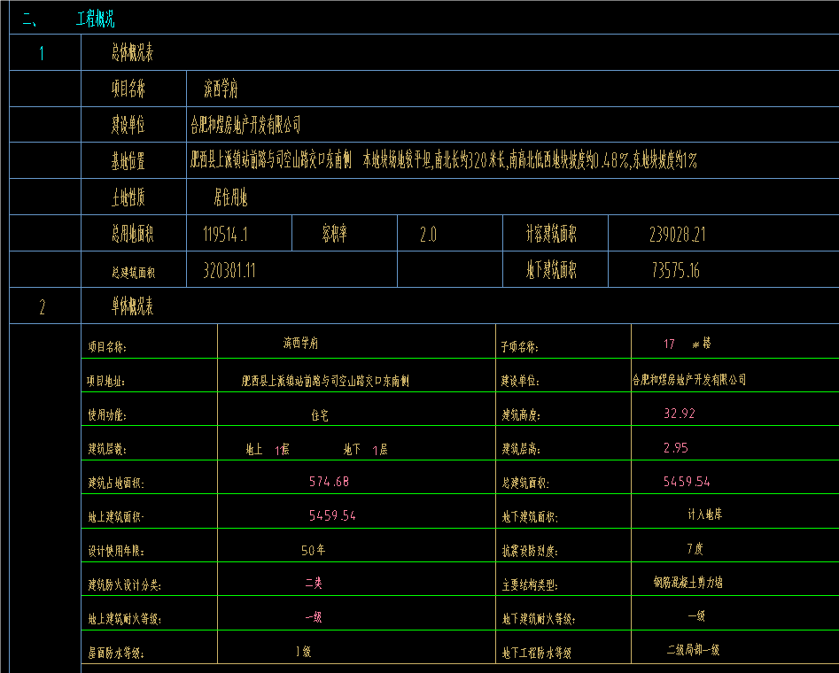Select the '7度' seismic intensity value
This screenshot has height=673, width=839.
(x=695, y=548)
